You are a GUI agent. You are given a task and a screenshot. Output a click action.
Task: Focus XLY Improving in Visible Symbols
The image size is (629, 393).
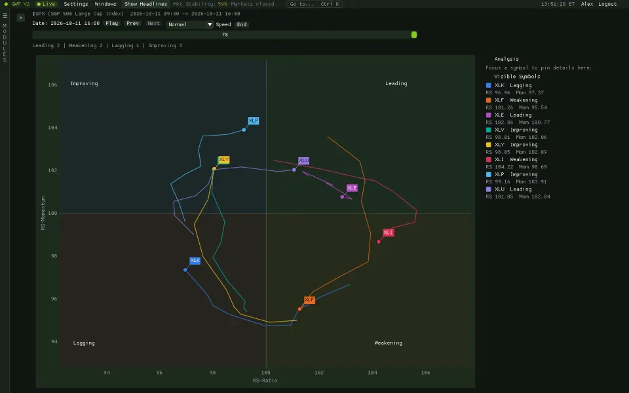coord(516,145)
